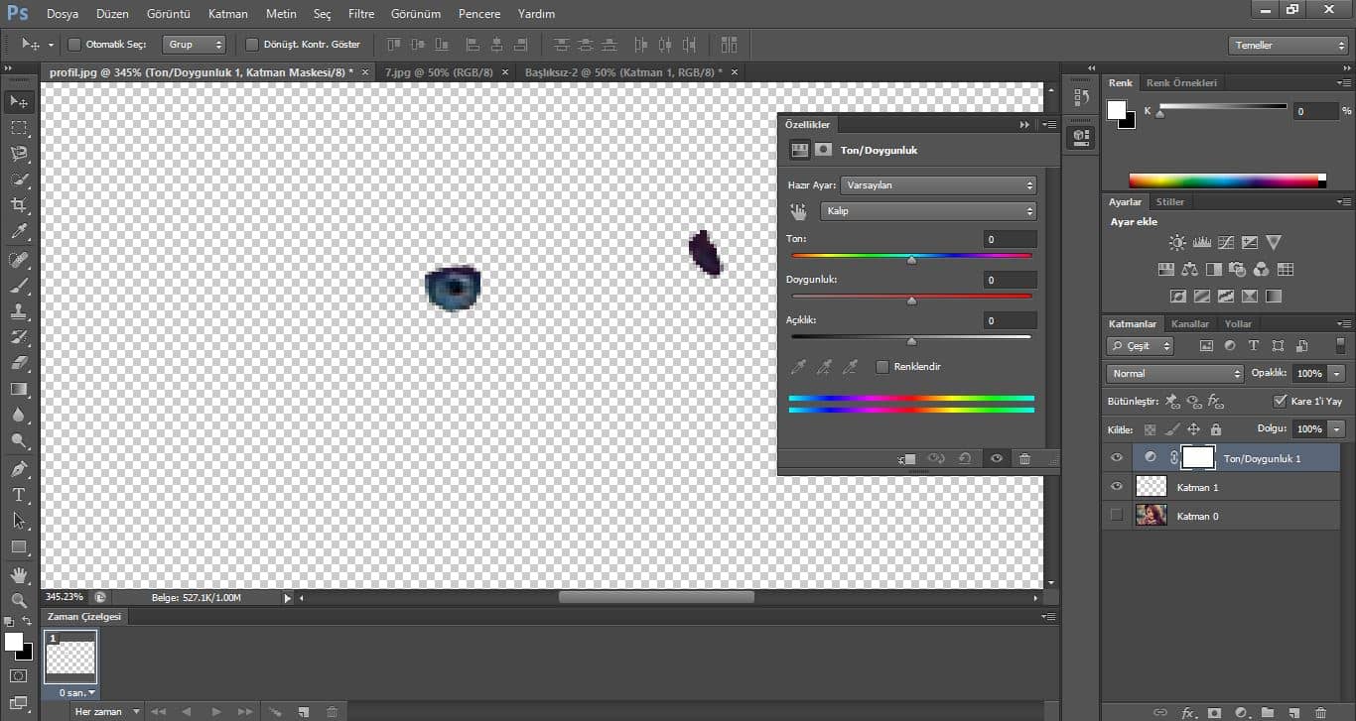Click the delete adjustment trash icon in Özellikler
This screenshot has width=1356, height=721.
[1024, 458]
